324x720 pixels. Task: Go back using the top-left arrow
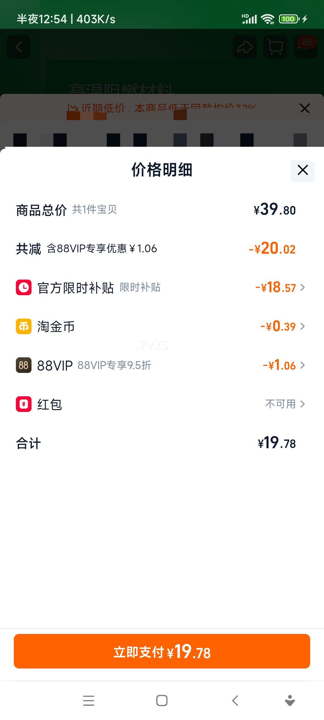pyautogui.click(x=19, y=47)
